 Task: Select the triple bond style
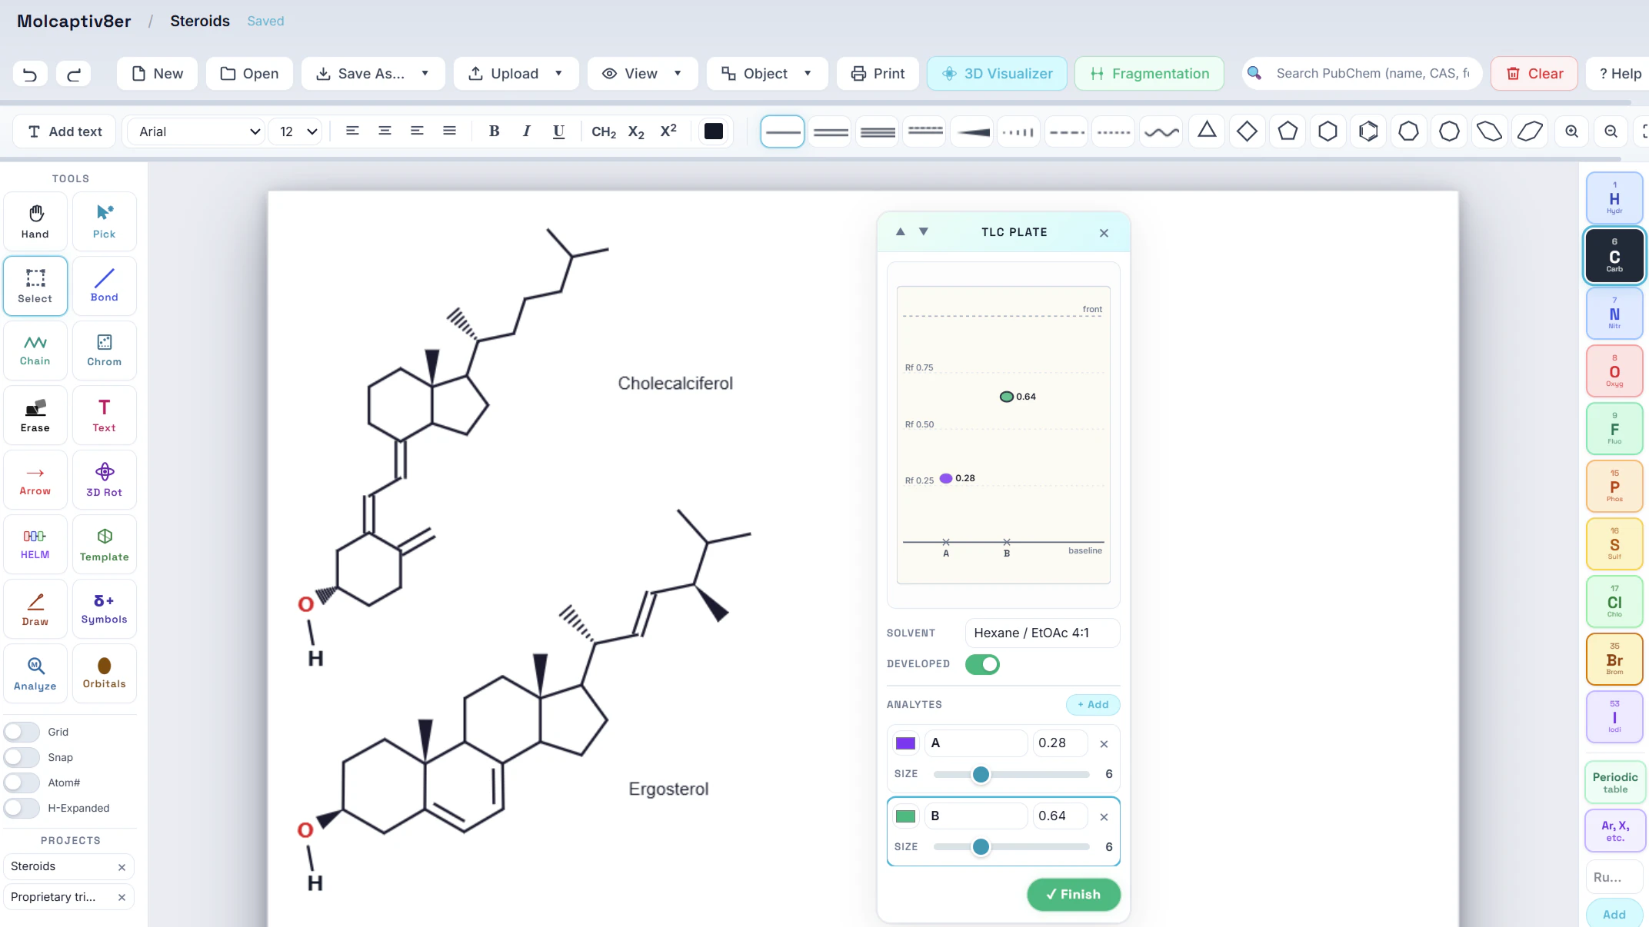pos(878,132)
